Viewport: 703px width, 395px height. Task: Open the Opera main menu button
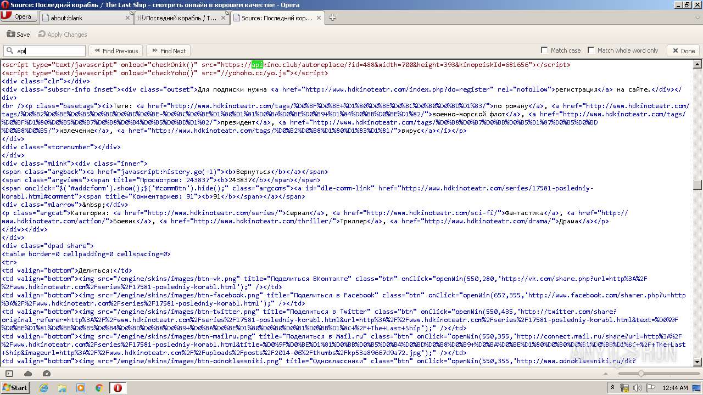tap(19, 16)
